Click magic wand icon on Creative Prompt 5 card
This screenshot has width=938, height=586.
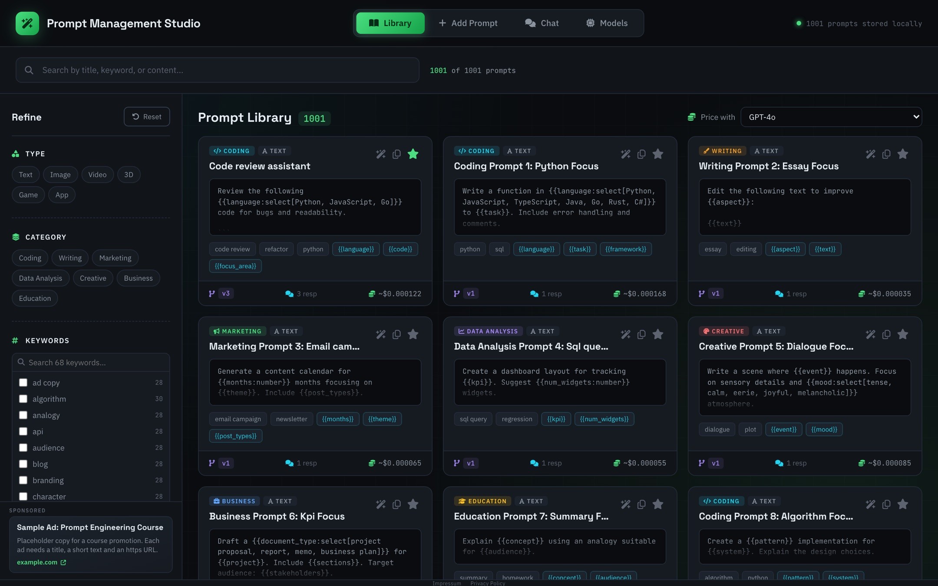click(871, 334)
